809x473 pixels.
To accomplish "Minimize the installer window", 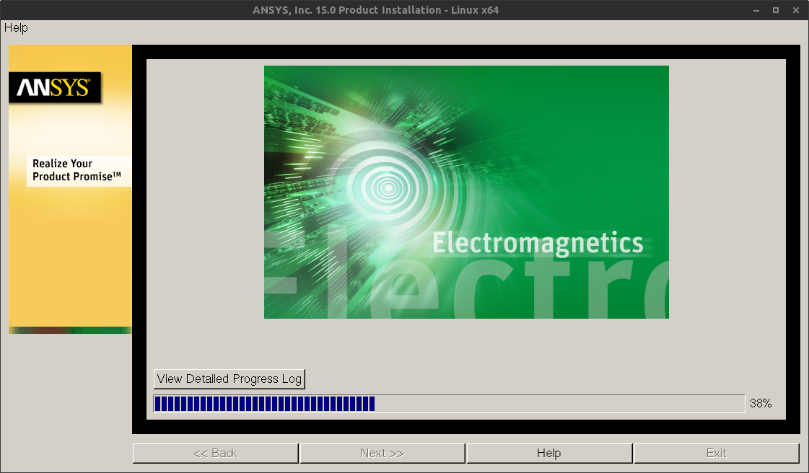I will point(756,10).
